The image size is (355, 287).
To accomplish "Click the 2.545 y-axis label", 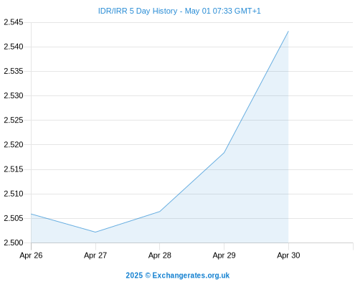I will [x=14, y=22].
